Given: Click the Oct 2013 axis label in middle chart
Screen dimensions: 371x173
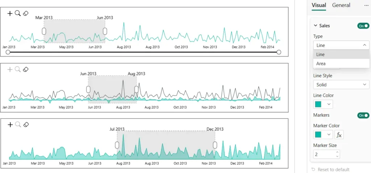Looking at the screenshot, I should coord(180,107).
